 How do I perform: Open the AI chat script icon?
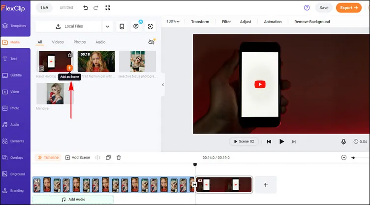tap(136, 26)
